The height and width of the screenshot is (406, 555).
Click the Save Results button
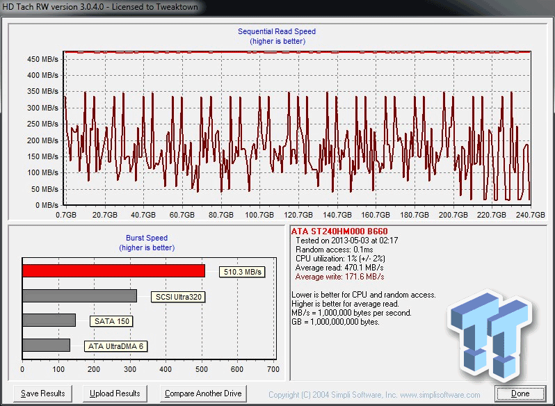coord(44,393)
